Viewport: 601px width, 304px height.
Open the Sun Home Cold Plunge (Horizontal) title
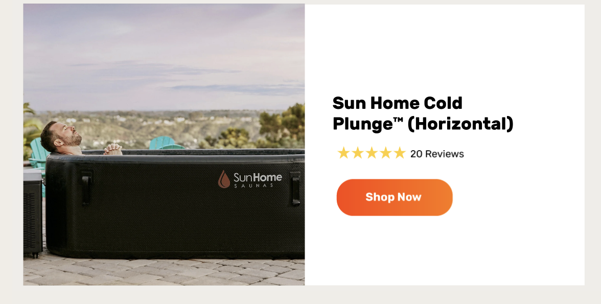(423, 113)
